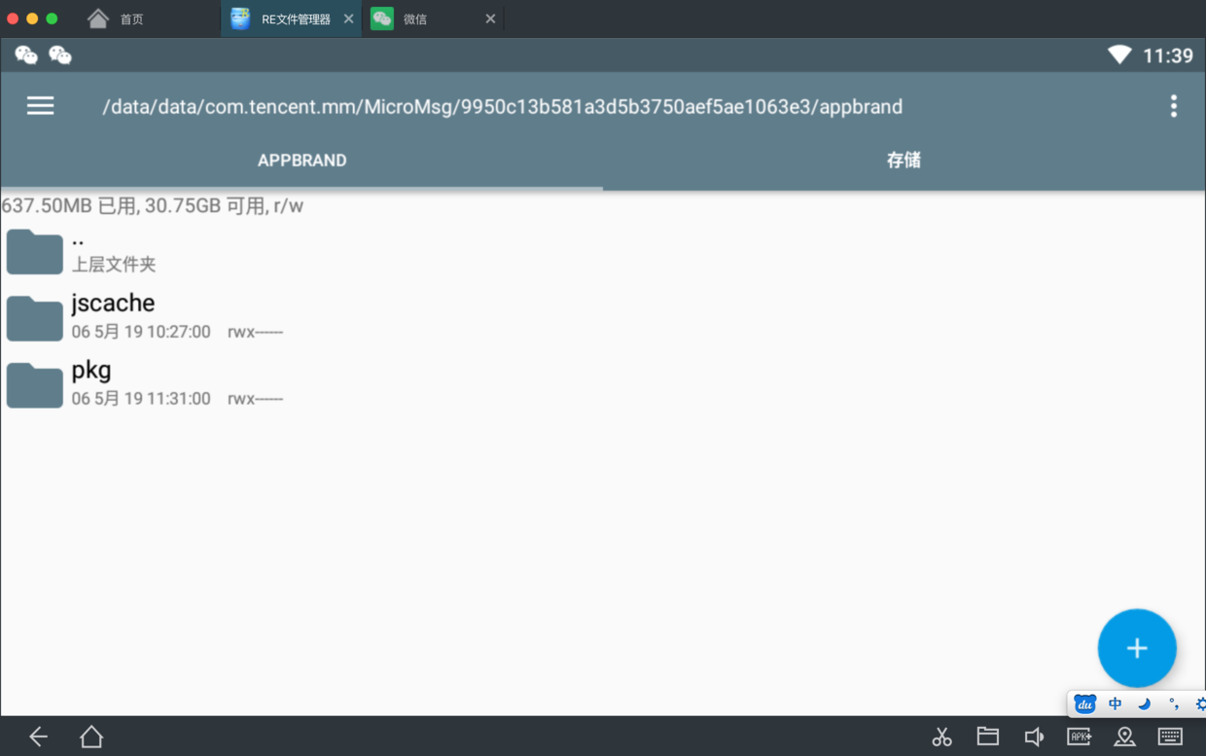Image resolution: width=1206 pixels, height=756 pixels.
Task: Click the first WeChat notification icon
Action: pos(26,55)
